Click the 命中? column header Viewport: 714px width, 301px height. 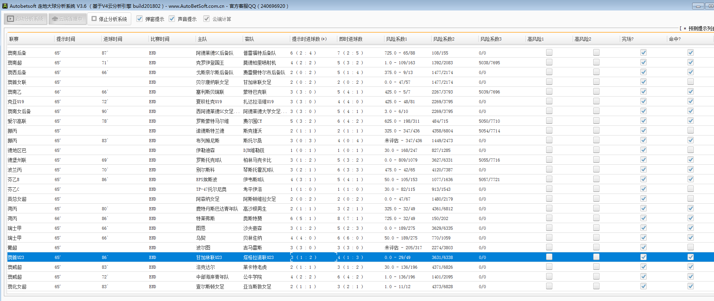tap(675, 39)
